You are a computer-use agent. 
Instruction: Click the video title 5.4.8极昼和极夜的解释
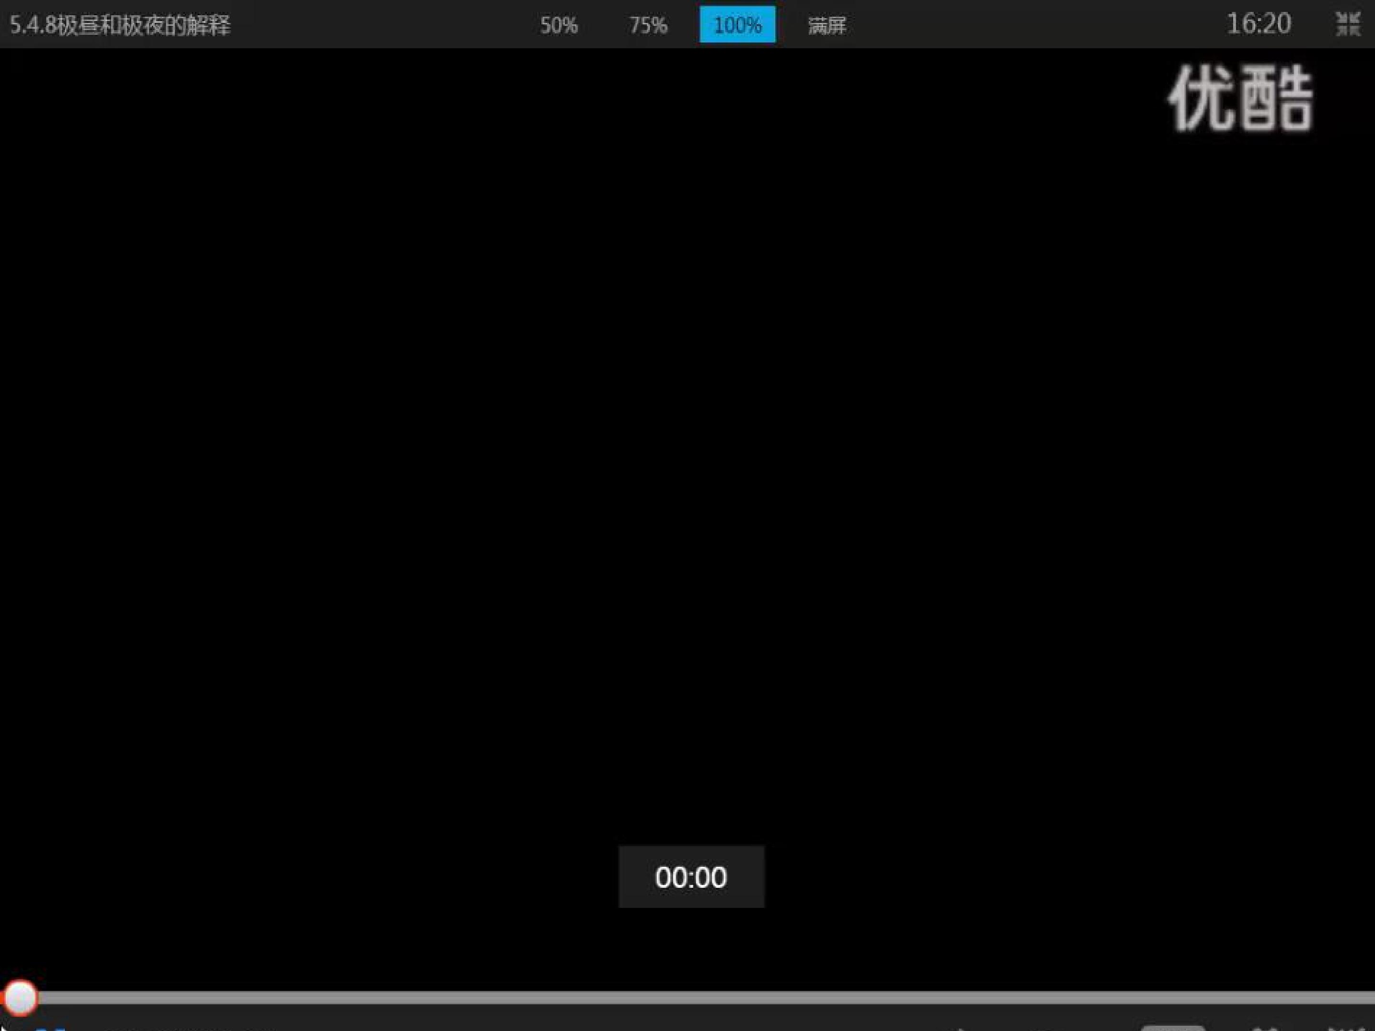[x=120, y=25]
